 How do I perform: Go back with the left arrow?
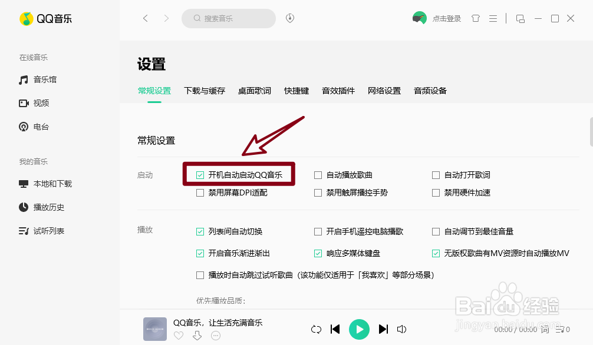tap(145, 18)
